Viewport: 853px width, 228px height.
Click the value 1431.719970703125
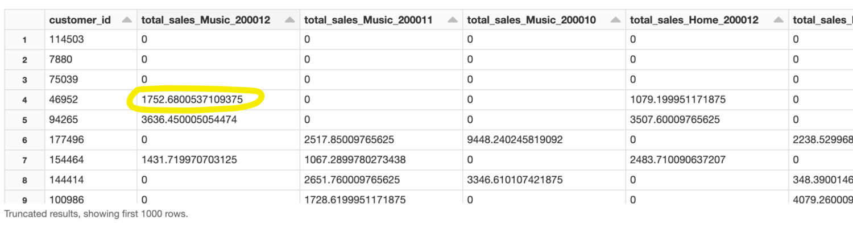click(189, 160)
